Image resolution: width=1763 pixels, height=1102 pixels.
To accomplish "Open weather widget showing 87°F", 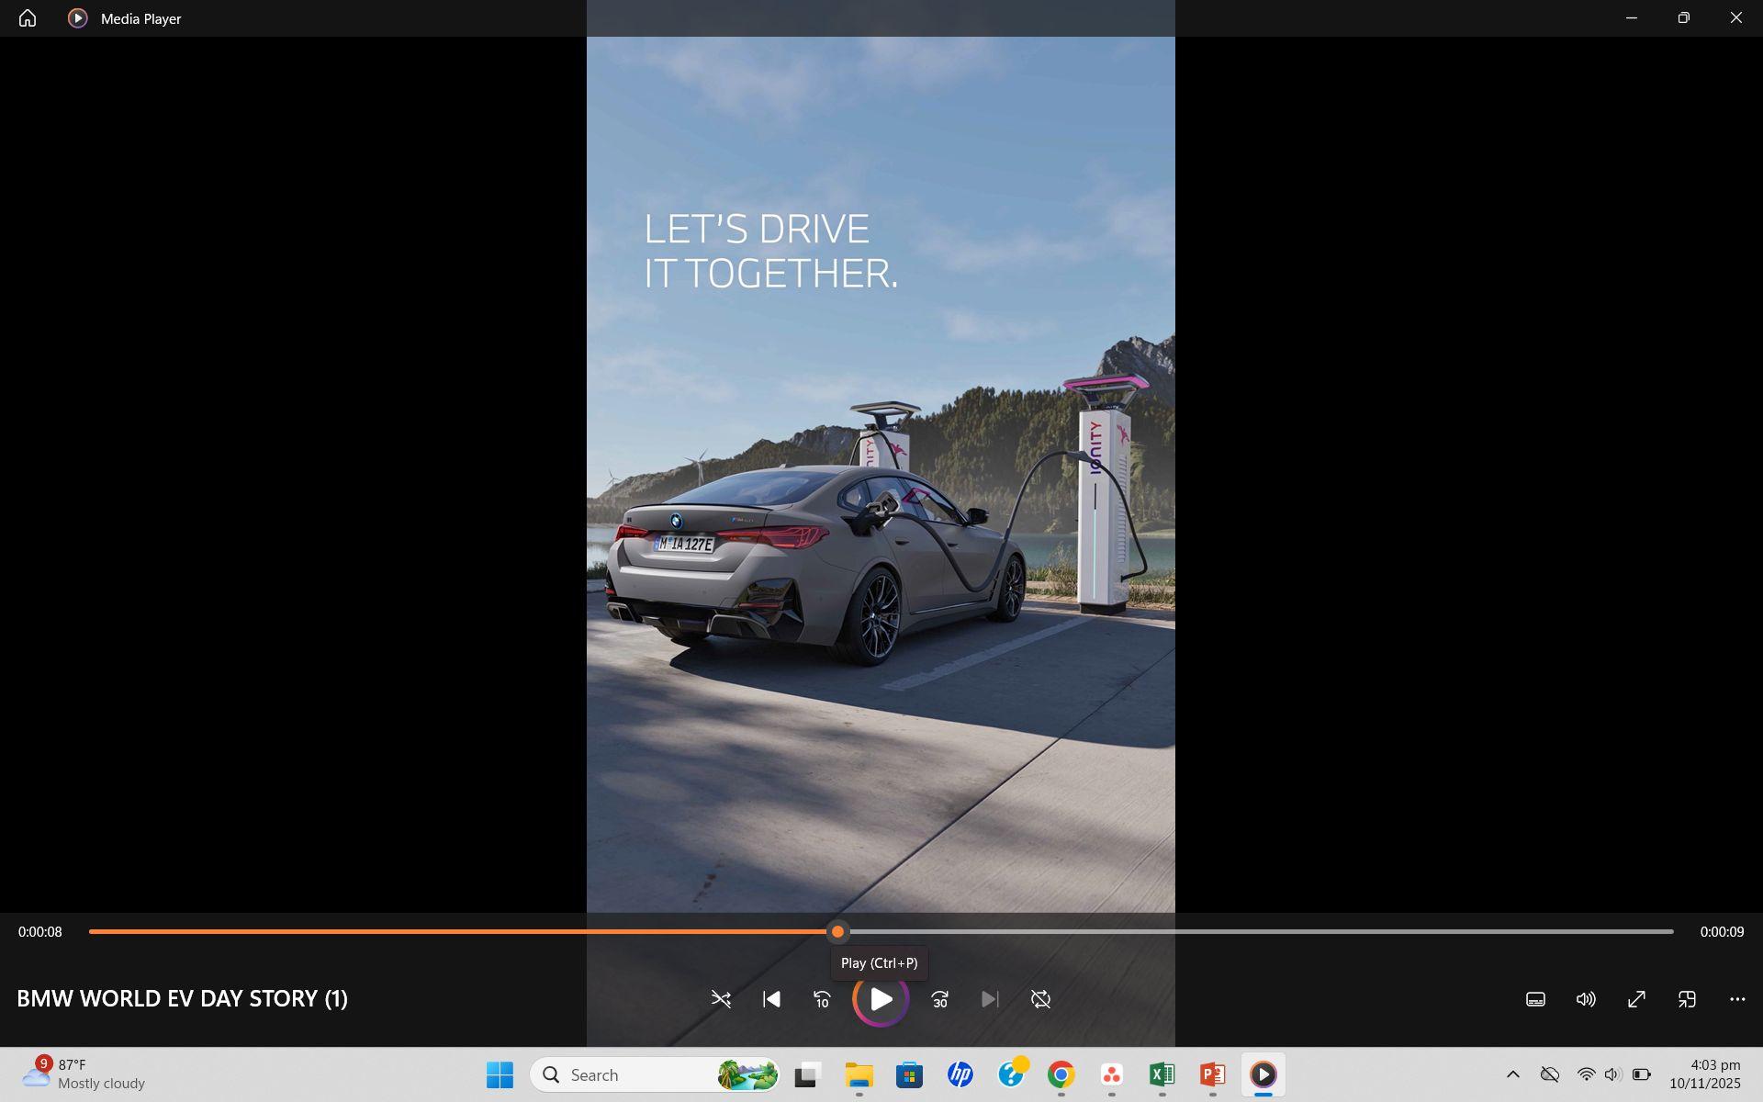I will click(83, 1074).
